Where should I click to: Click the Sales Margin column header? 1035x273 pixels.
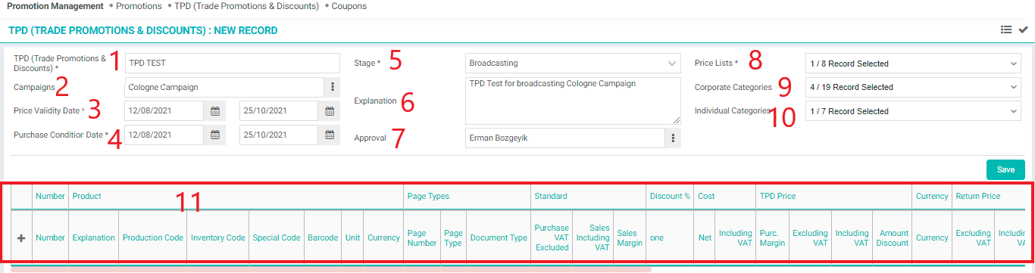click(630, 237)
